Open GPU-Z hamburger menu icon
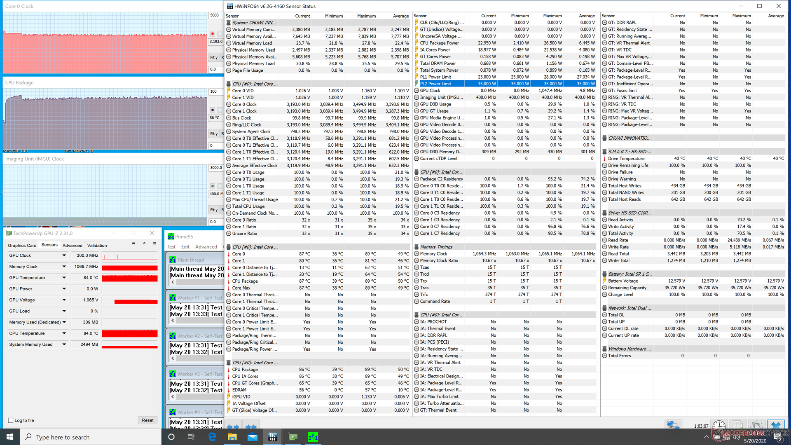 (154, 244)
